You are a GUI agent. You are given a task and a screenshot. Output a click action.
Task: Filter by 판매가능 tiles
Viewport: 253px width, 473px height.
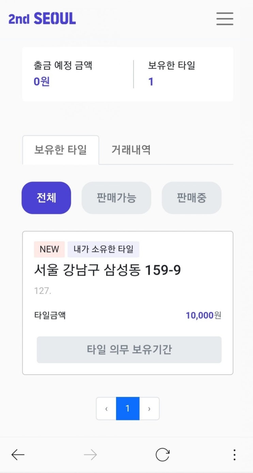(116, 198)
